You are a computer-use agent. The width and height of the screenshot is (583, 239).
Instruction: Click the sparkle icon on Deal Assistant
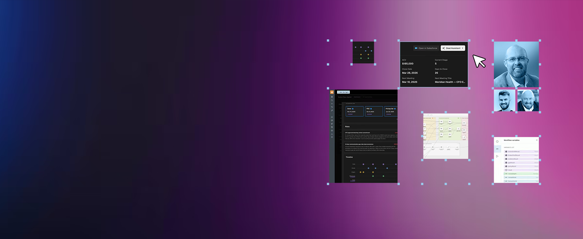(x=443, y=48)
